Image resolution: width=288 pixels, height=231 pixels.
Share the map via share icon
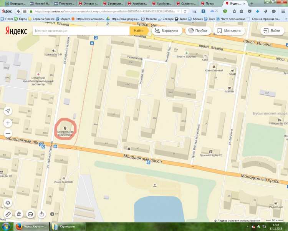click(x=42, y=214)
